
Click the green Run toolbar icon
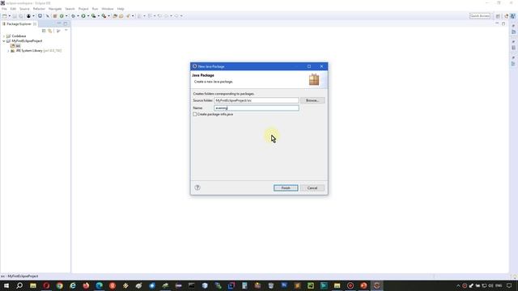click(x=83, y=16)
